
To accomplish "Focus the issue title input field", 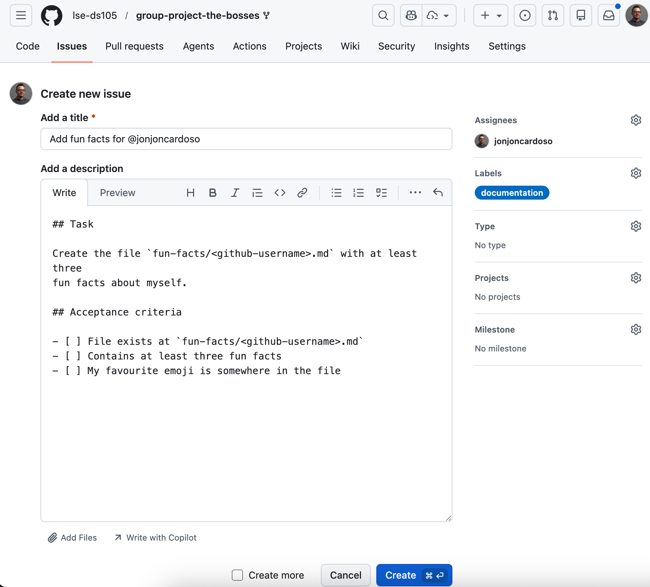I will click(x=246, y=139).
